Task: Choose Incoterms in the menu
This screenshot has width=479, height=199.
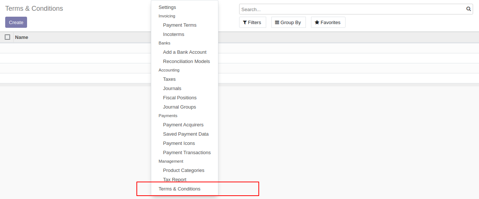Action: (174, 34)
